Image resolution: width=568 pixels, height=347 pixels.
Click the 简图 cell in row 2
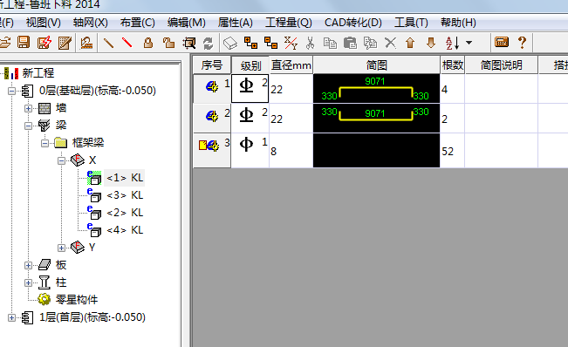(376, 119)
